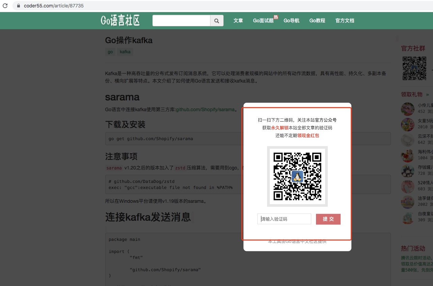Click the QR code in the popup
433x286 pixels.
(x=297, y=176)
